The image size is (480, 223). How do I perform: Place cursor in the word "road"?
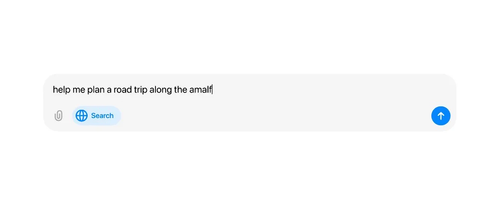click(123, 90)
